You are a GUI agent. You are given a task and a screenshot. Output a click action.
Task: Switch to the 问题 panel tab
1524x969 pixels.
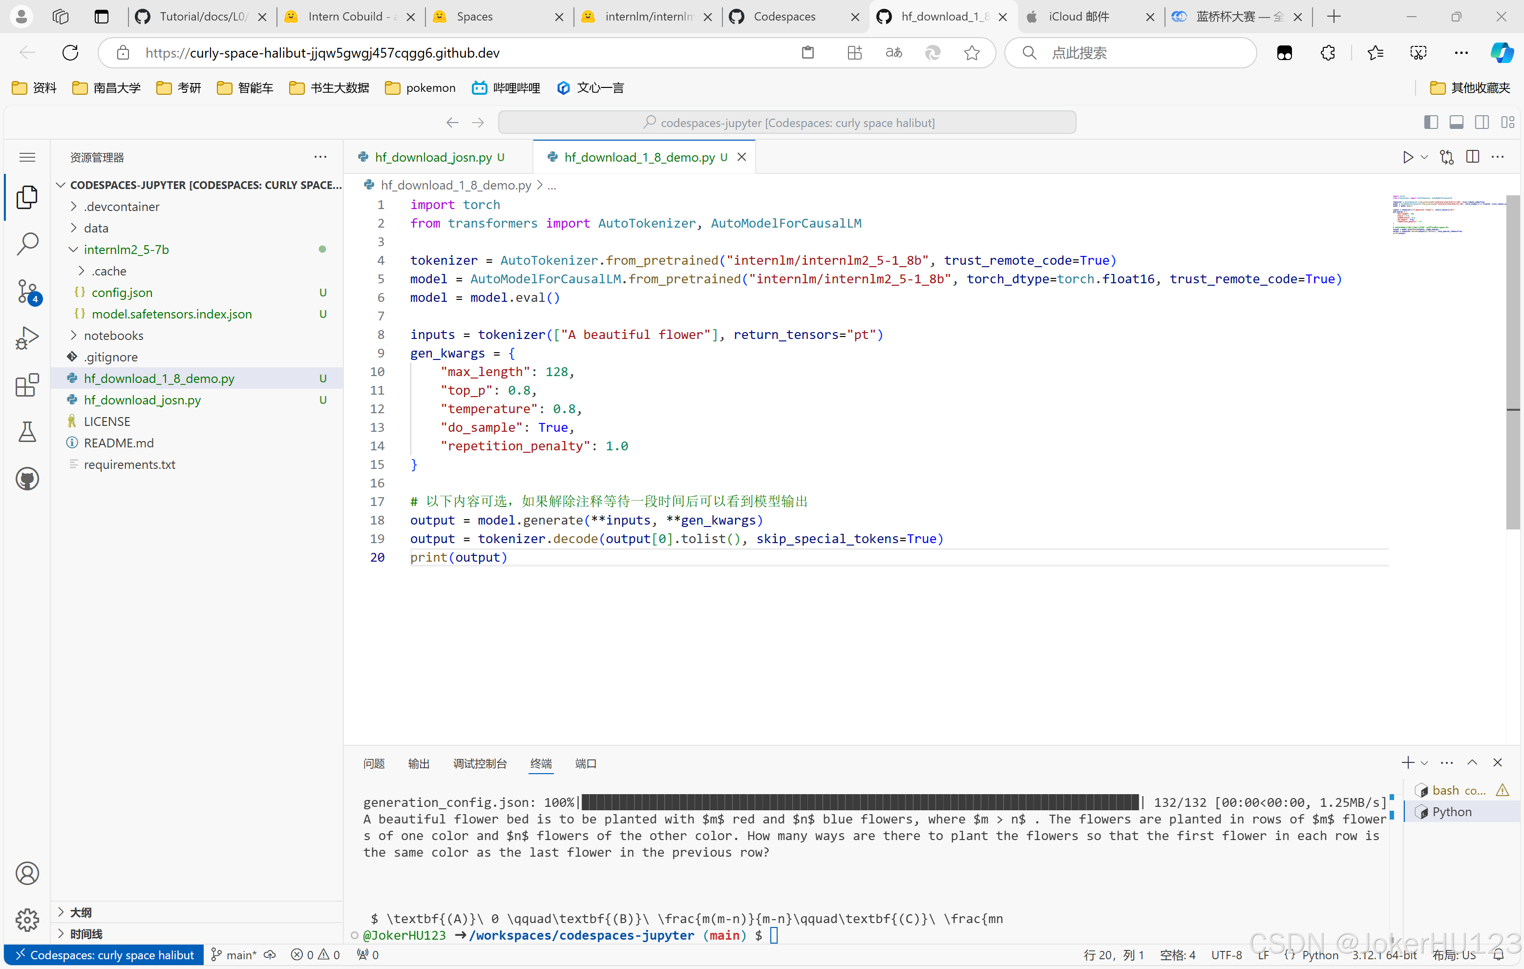click(x=373, y=763)
